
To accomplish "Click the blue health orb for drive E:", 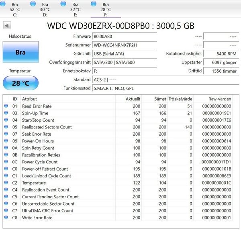I will coord(63,3).
